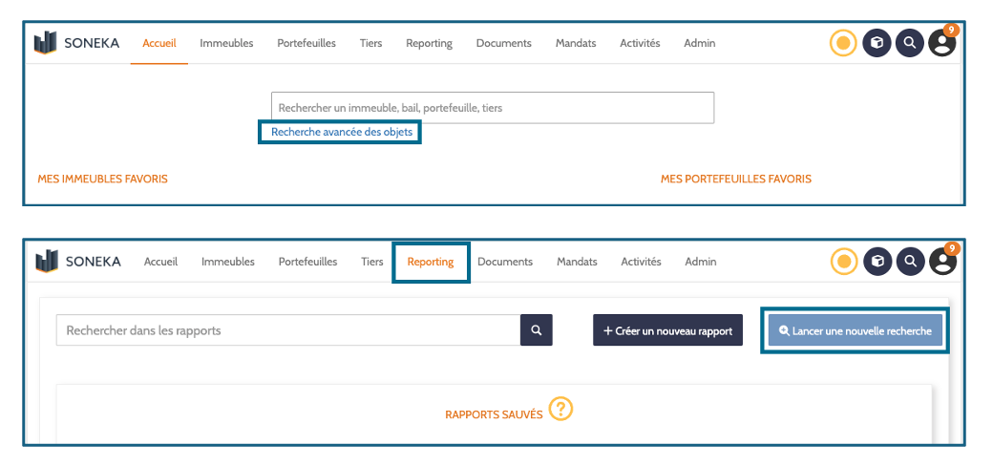Viewport: 993px width, 466px height.
Task: Click the MES IMMEUBLES FAVORIS heading
Action: tap(102, 180)
